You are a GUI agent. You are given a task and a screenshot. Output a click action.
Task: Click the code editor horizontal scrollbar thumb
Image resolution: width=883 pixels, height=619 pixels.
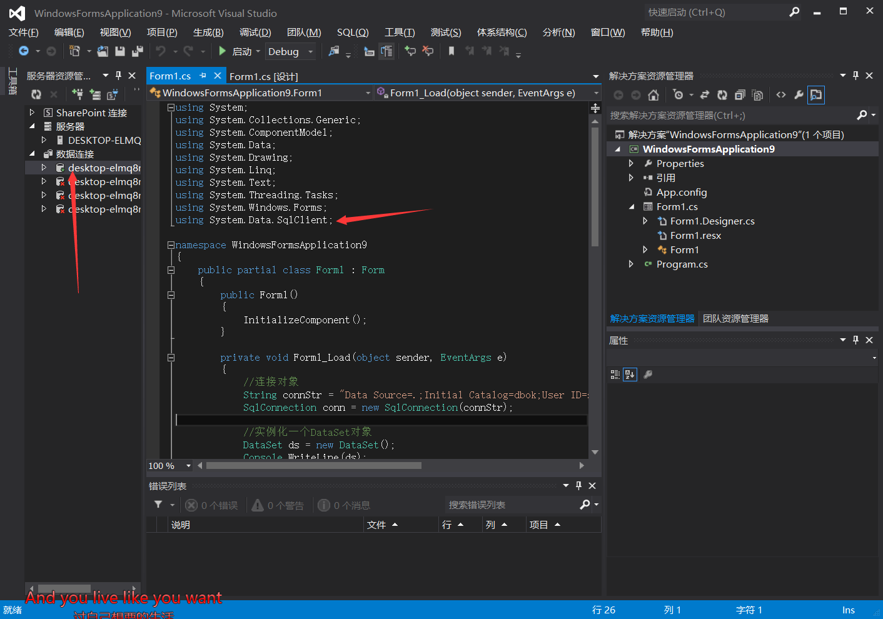click(x=313, y=465)
